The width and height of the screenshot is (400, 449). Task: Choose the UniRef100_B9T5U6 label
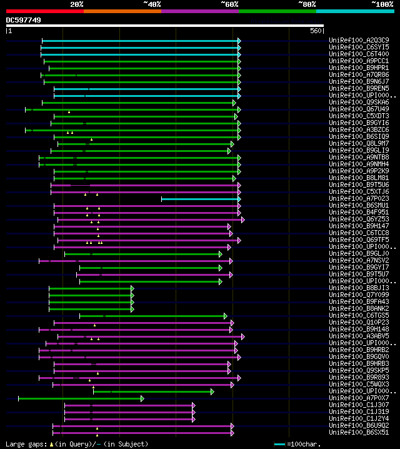[359, 184]
